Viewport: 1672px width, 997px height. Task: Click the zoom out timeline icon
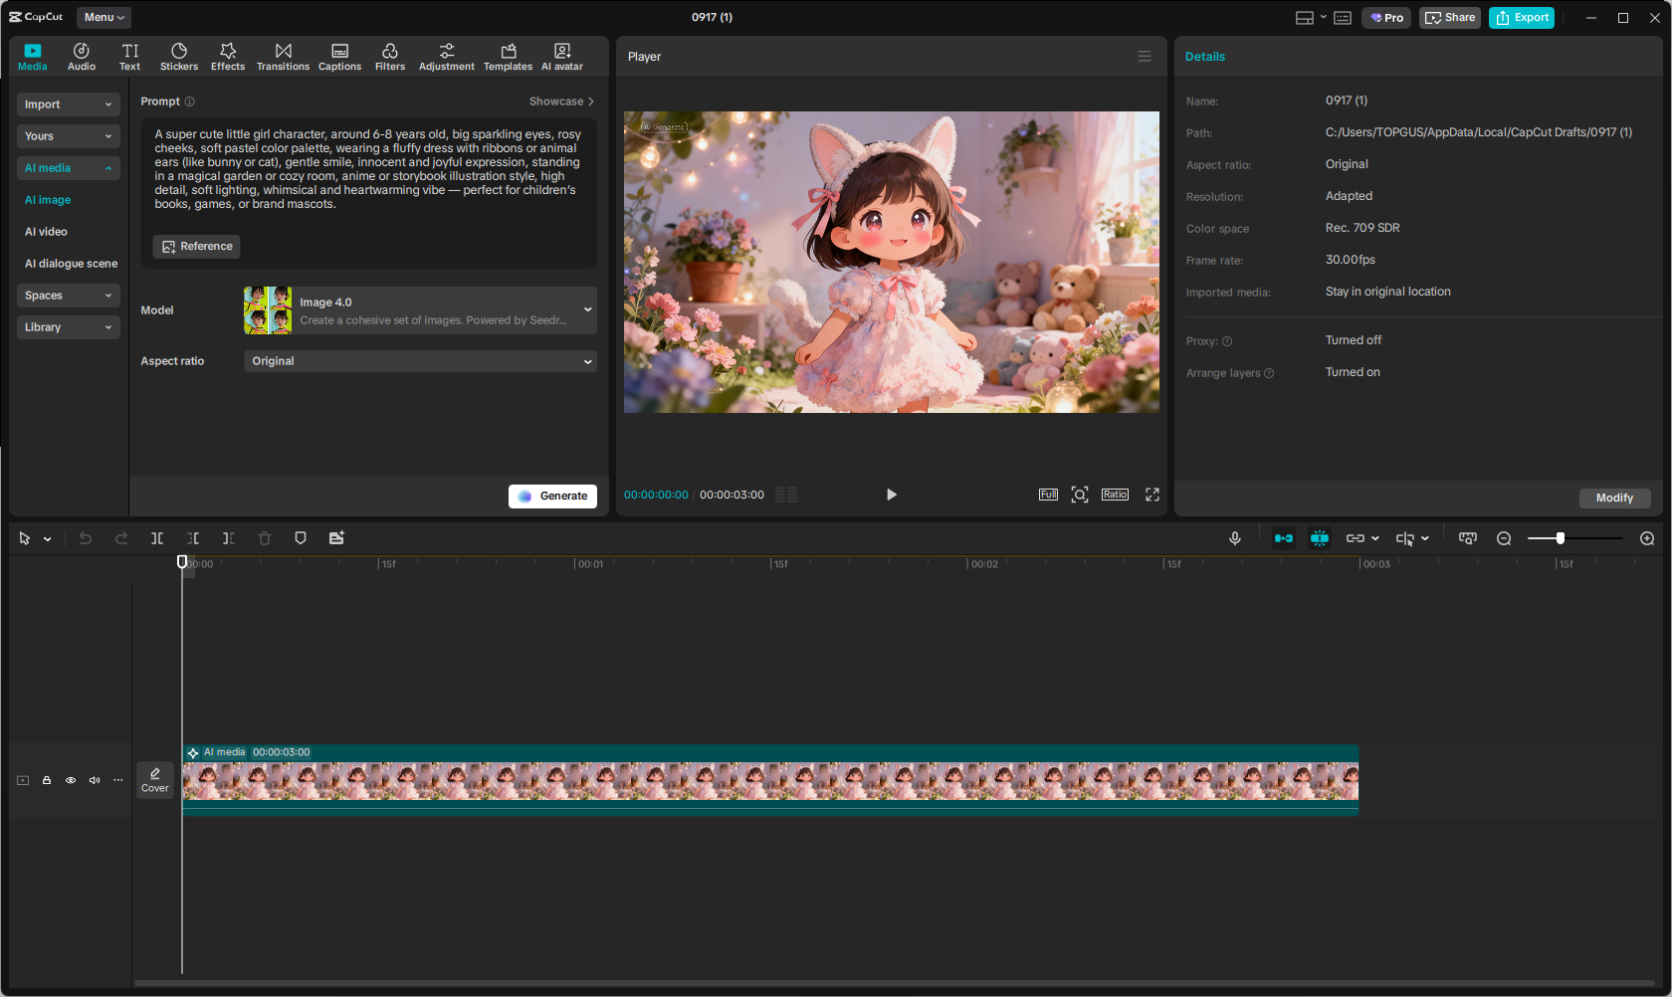(1504, 538)
